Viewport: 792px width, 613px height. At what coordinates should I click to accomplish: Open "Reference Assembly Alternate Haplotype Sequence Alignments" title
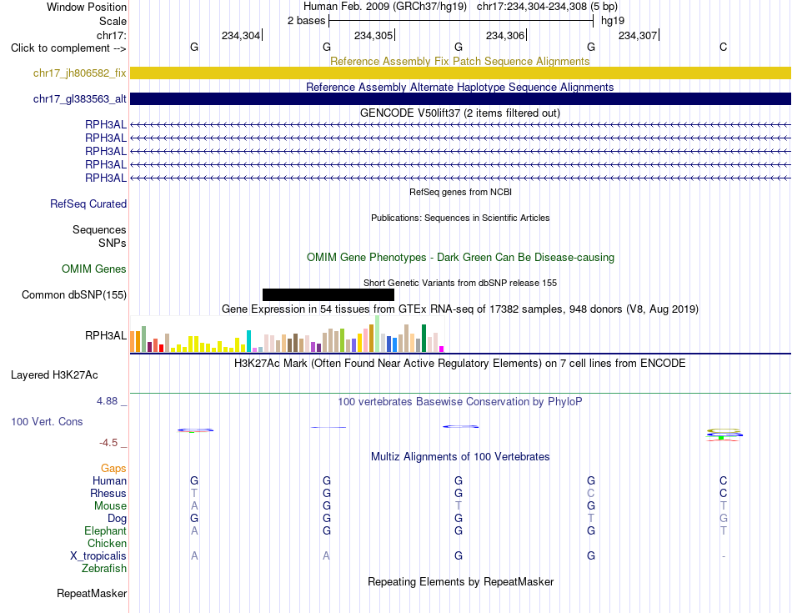pyautogui.click(x=459, y=87)
